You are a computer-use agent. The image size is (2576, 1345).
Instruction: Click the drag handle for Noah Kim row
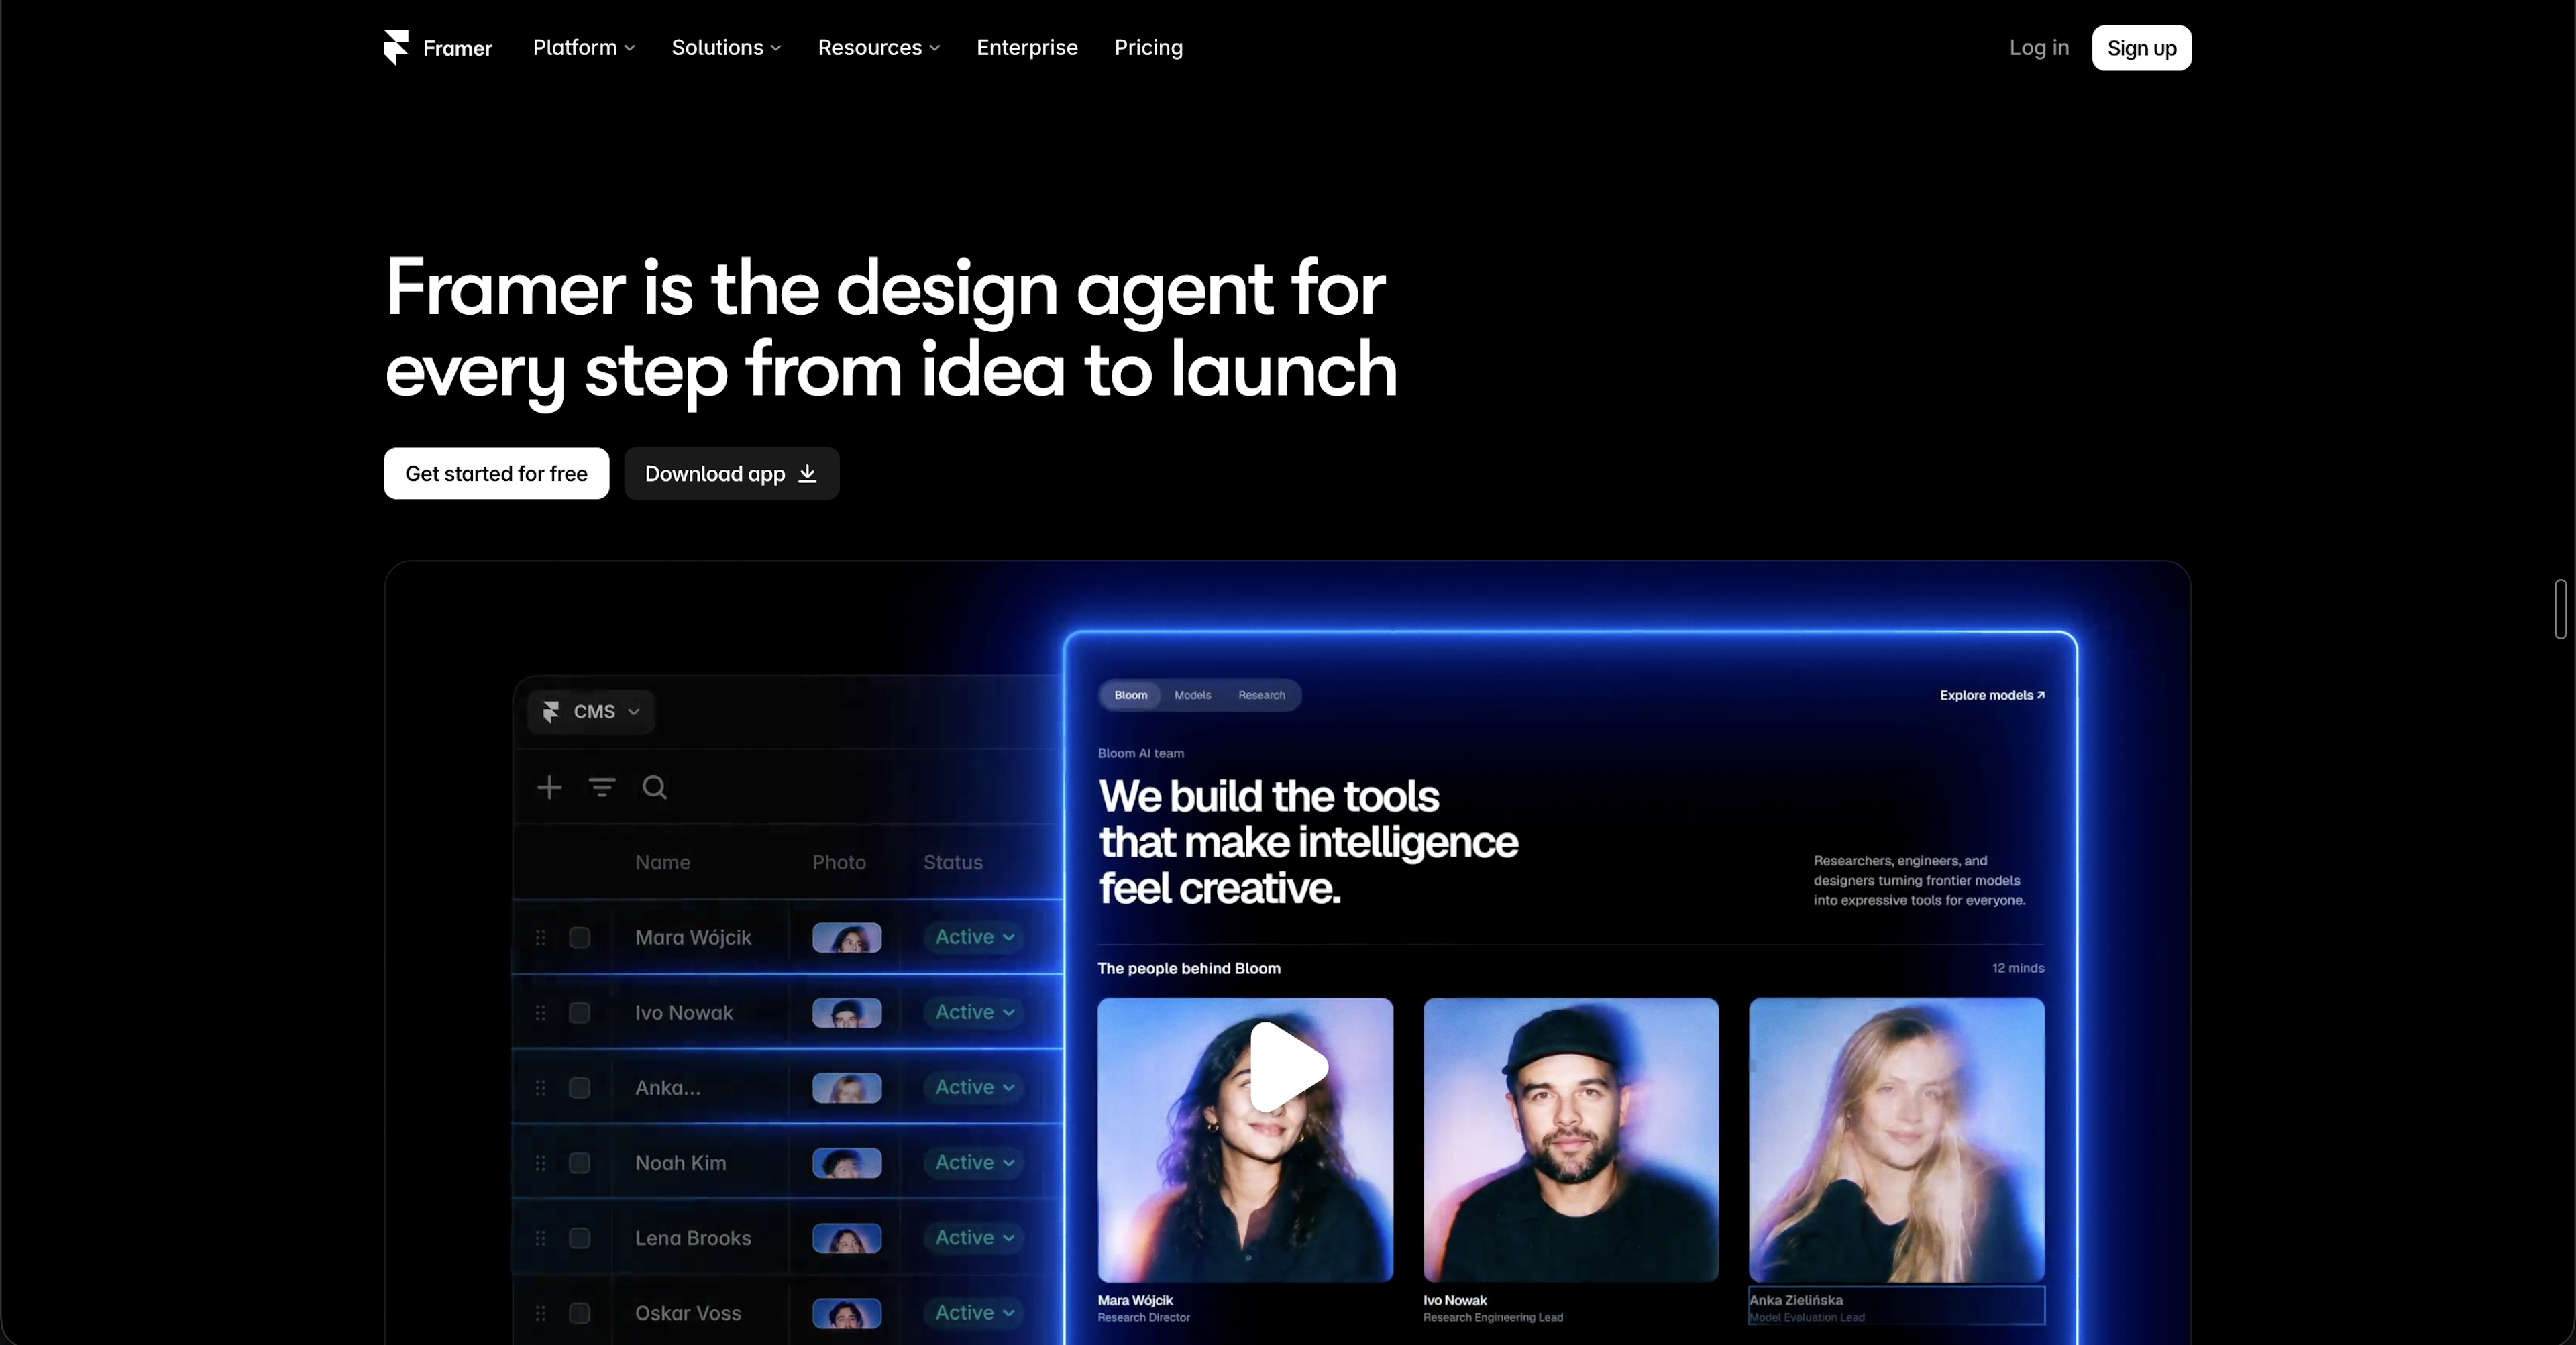point(541,1163)
